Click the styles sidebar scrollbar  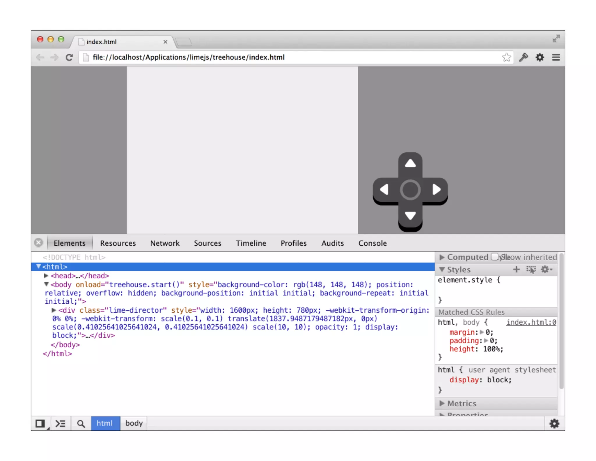(561, 321)
